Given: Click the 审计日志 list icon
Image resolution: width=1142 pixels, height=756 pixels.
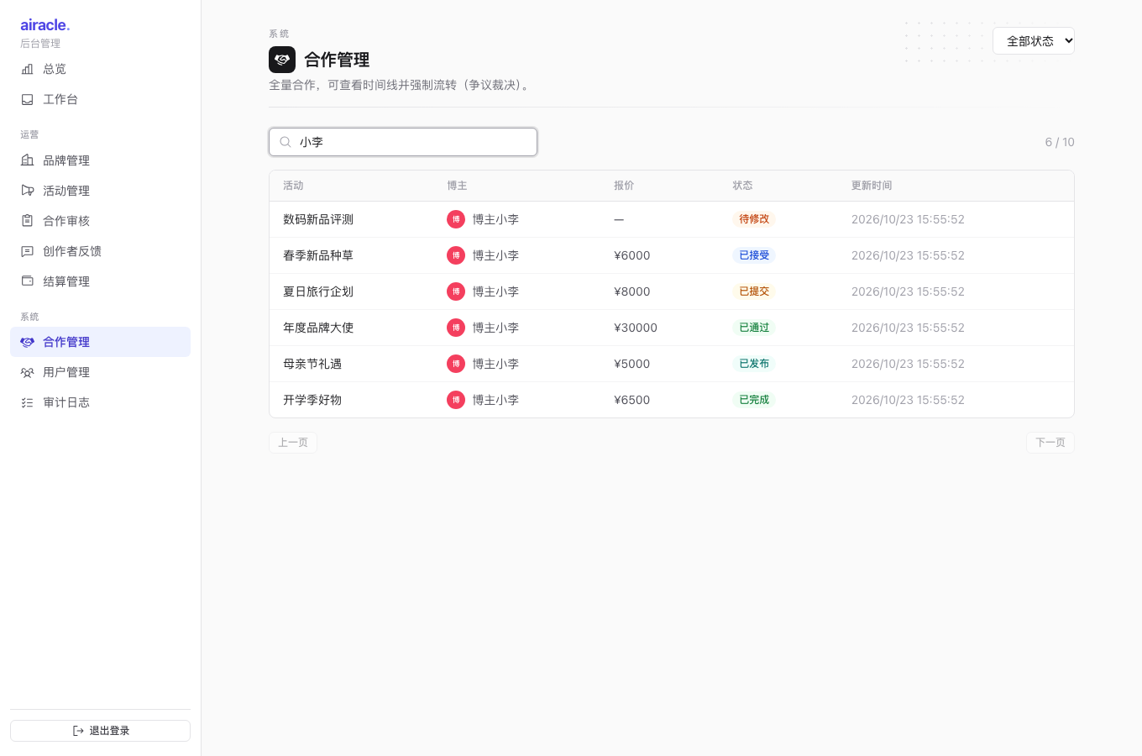Looking at the screenshot, I should [x=27, y=402].
